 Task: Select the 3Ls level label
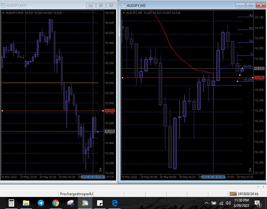point(251,28)
